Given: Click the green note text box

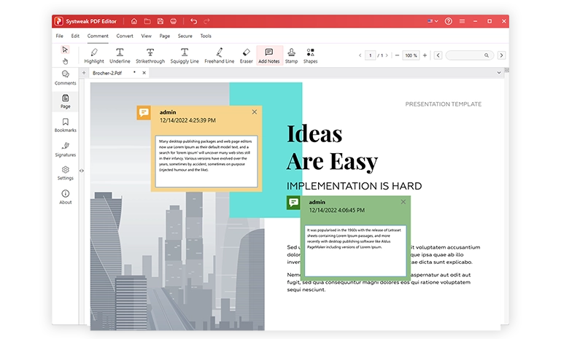Looking at the screenshot, I should [355, 251].
